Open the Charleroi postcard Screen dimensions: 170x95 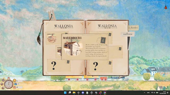(x=54, y=38)
